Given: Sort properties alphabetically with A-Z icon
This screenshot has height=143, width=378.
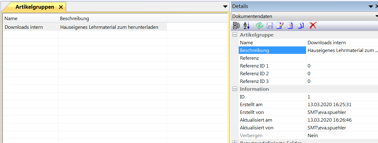Looking at the screenshot, I should [x=246, y=26].
